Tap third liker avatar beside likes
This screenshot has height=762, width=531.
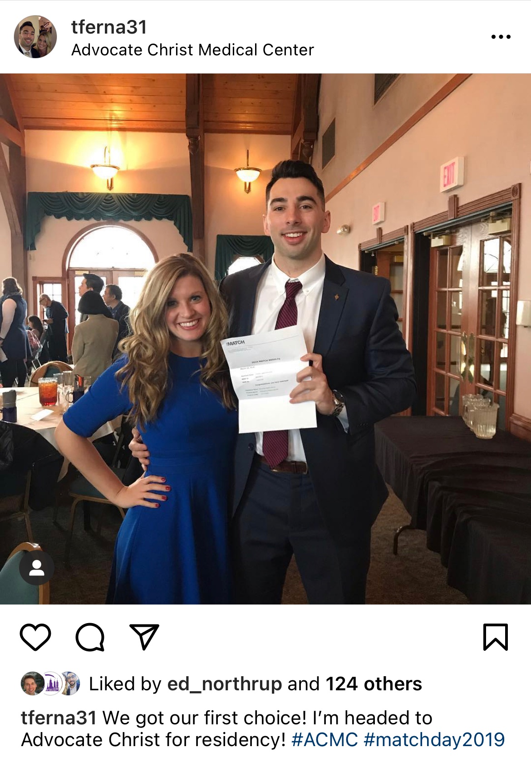[x=69, y=684]
